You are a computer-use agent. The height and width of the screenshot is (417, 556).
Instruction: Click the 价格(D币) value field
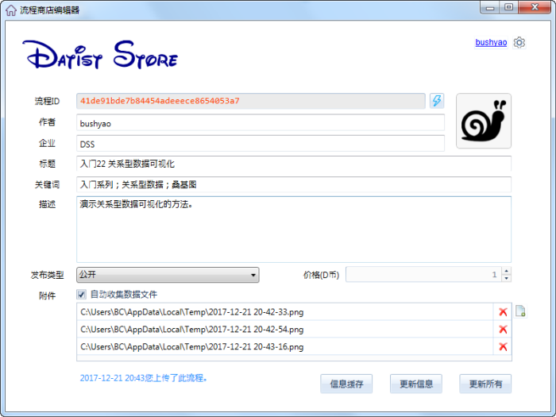(423, 275)
